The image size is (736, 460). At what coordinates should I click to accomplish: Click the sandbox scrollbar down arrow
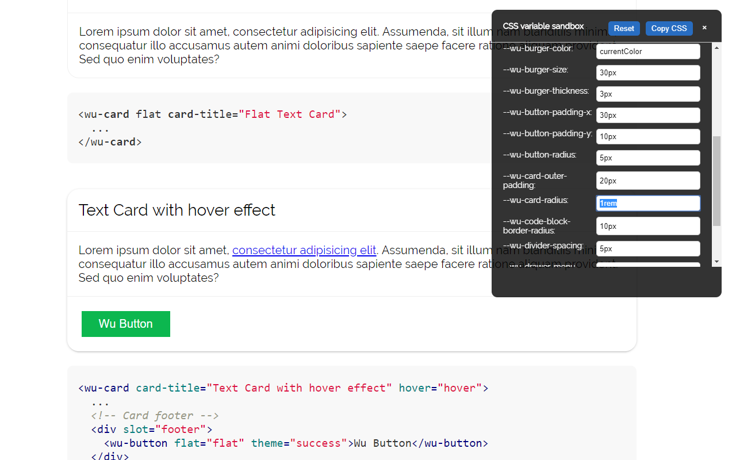tap(716, 262)
